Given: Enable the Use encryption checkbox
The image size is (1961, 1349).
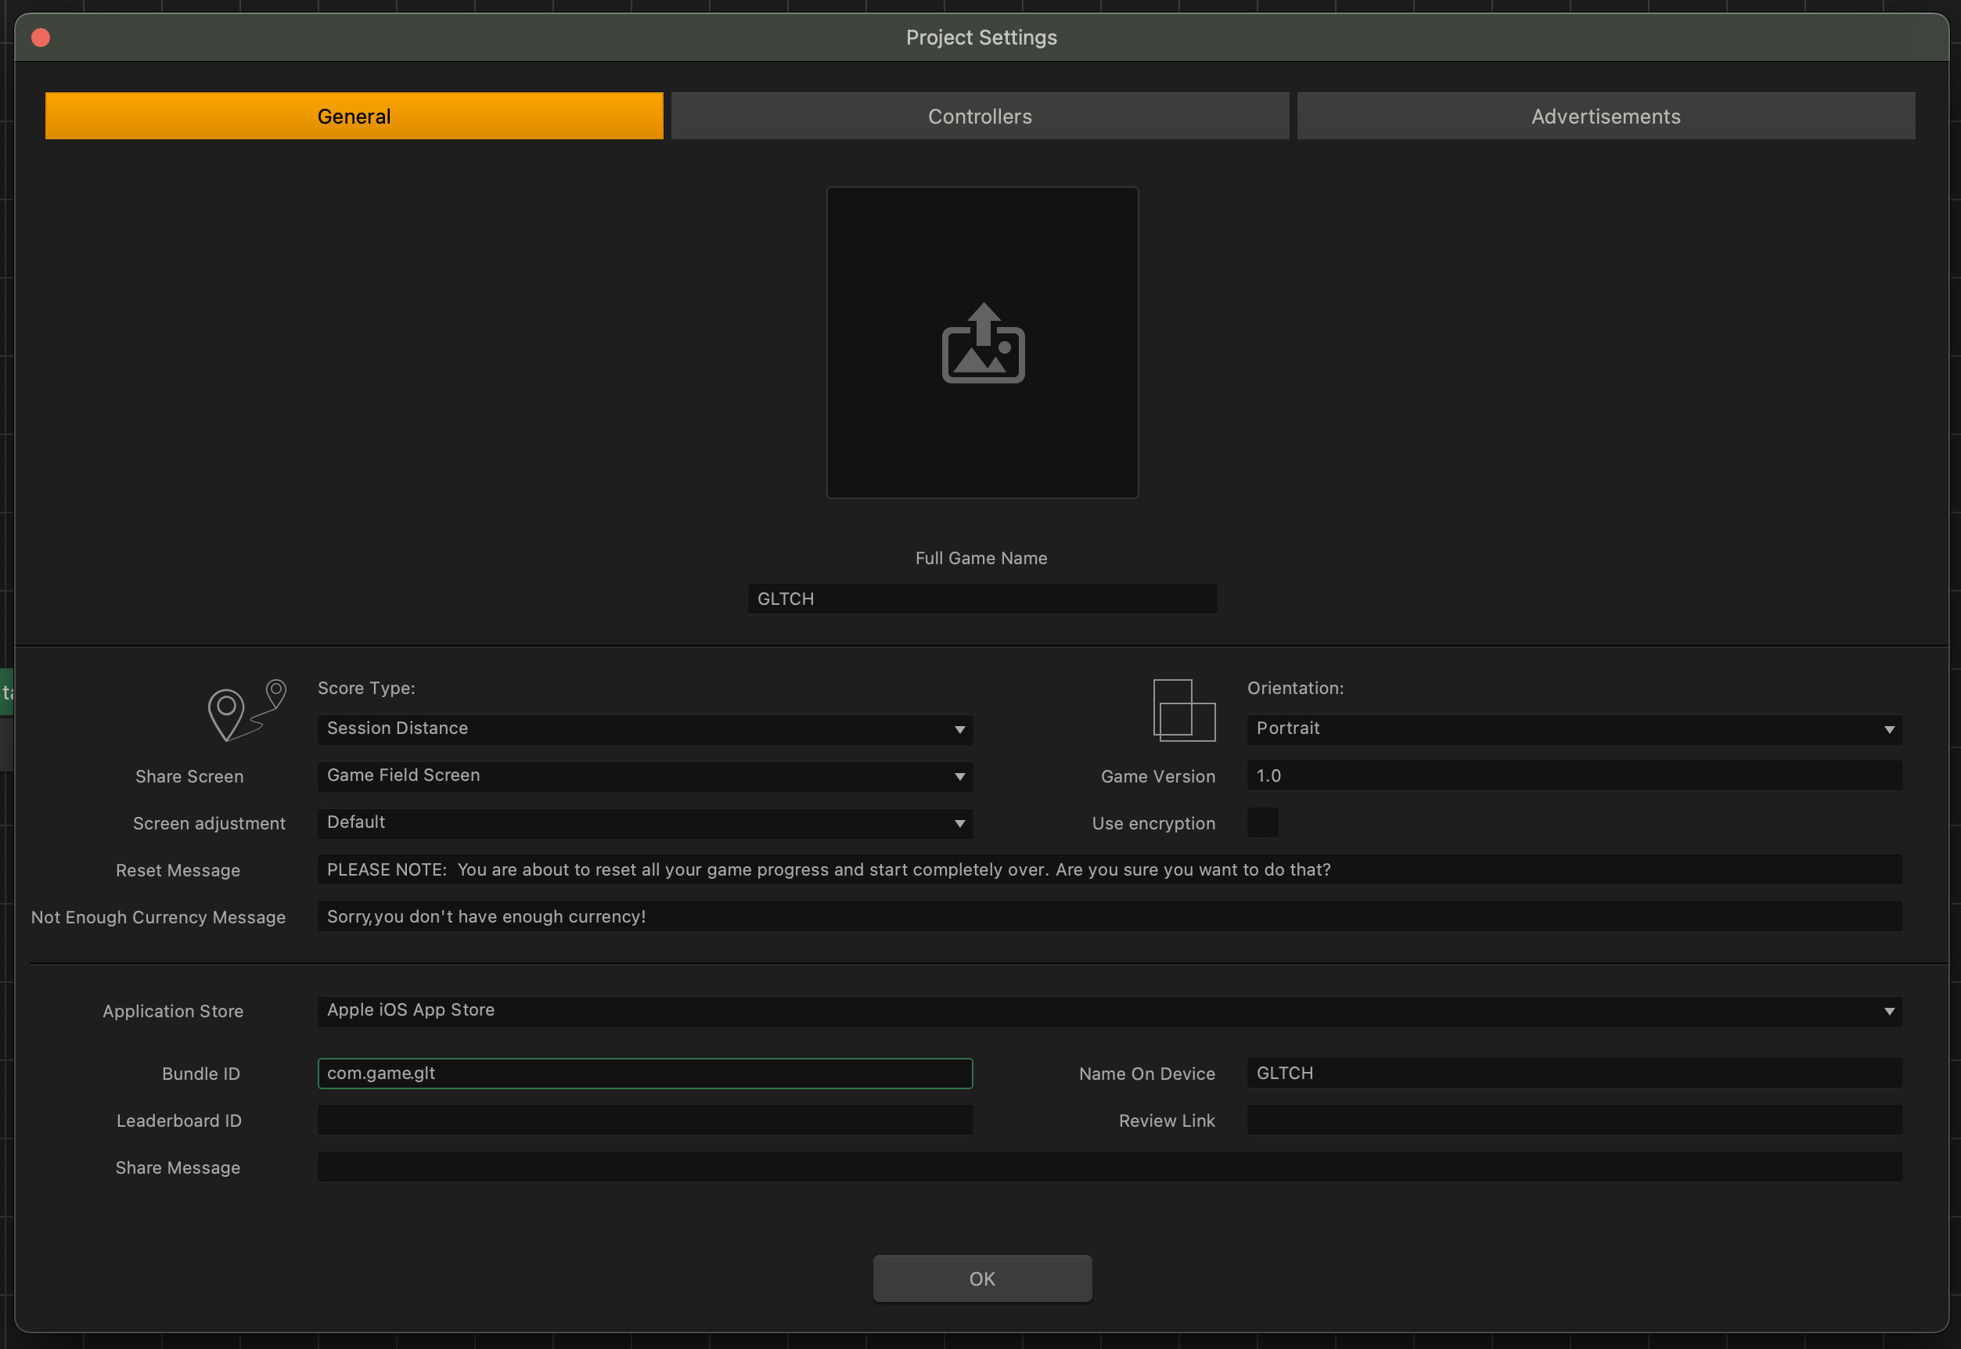Looking at the screenshot, I should [1262, 822].
